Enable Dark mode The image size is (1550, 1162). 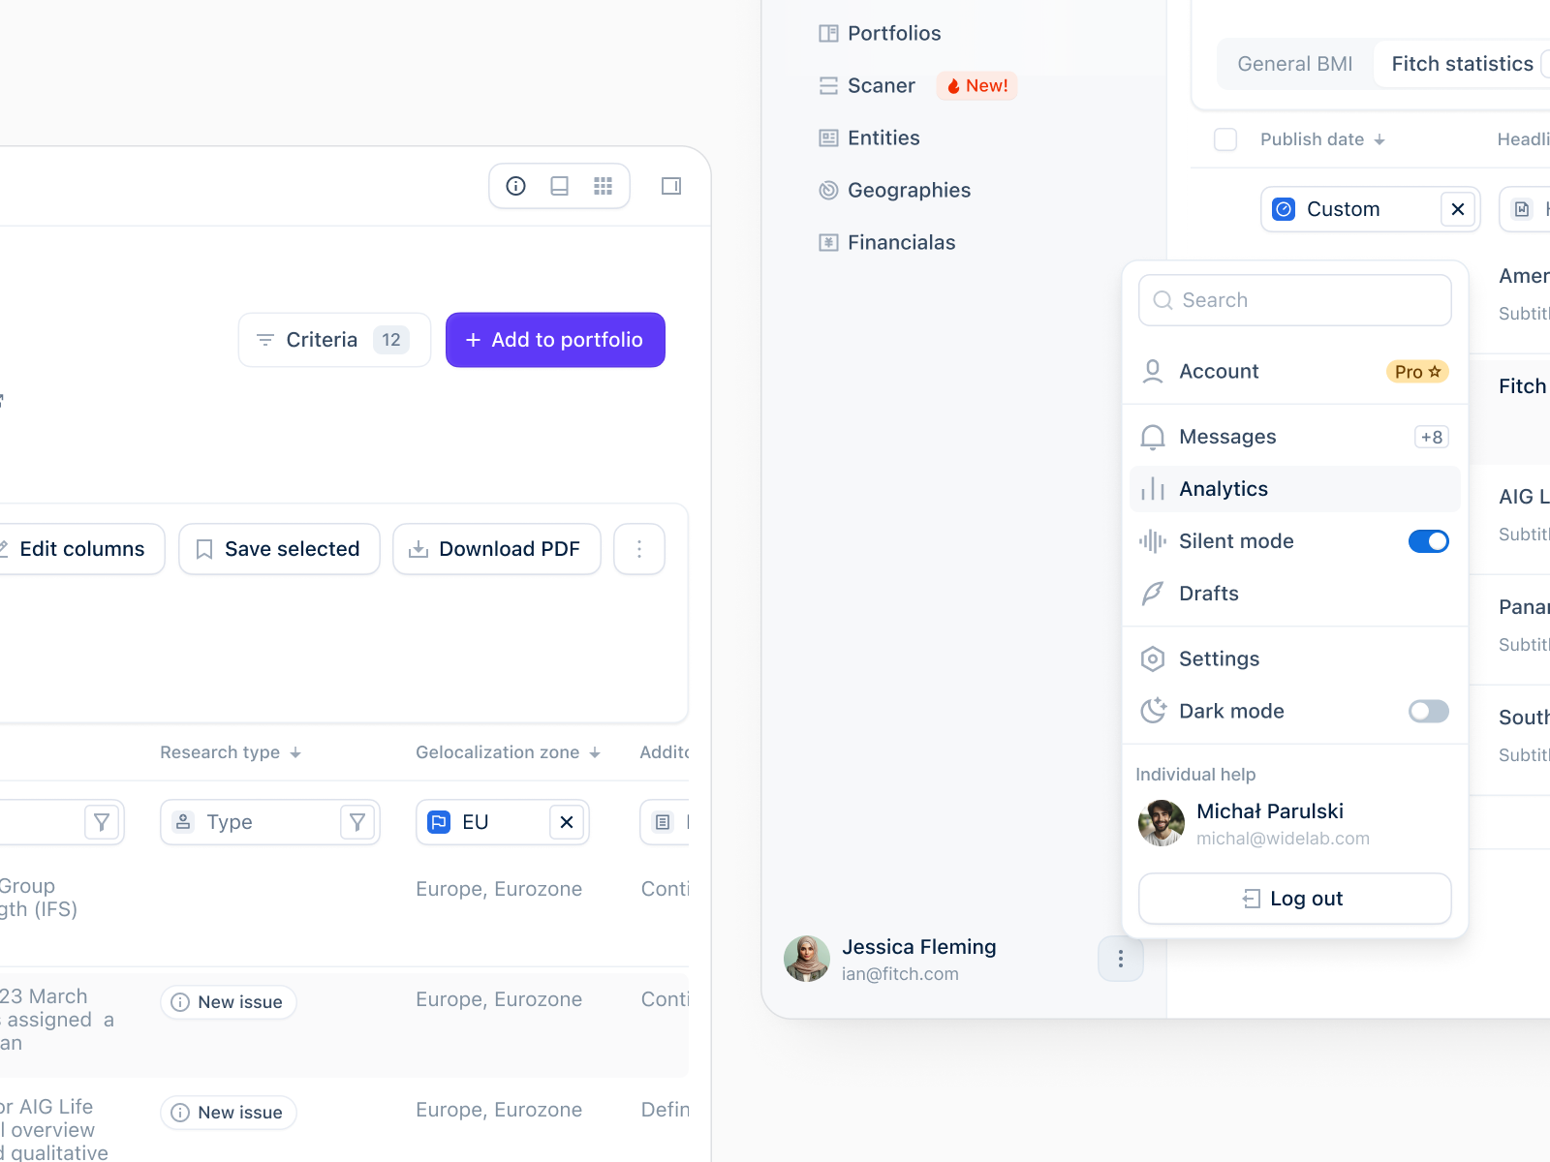click(x=1428, y=711)
